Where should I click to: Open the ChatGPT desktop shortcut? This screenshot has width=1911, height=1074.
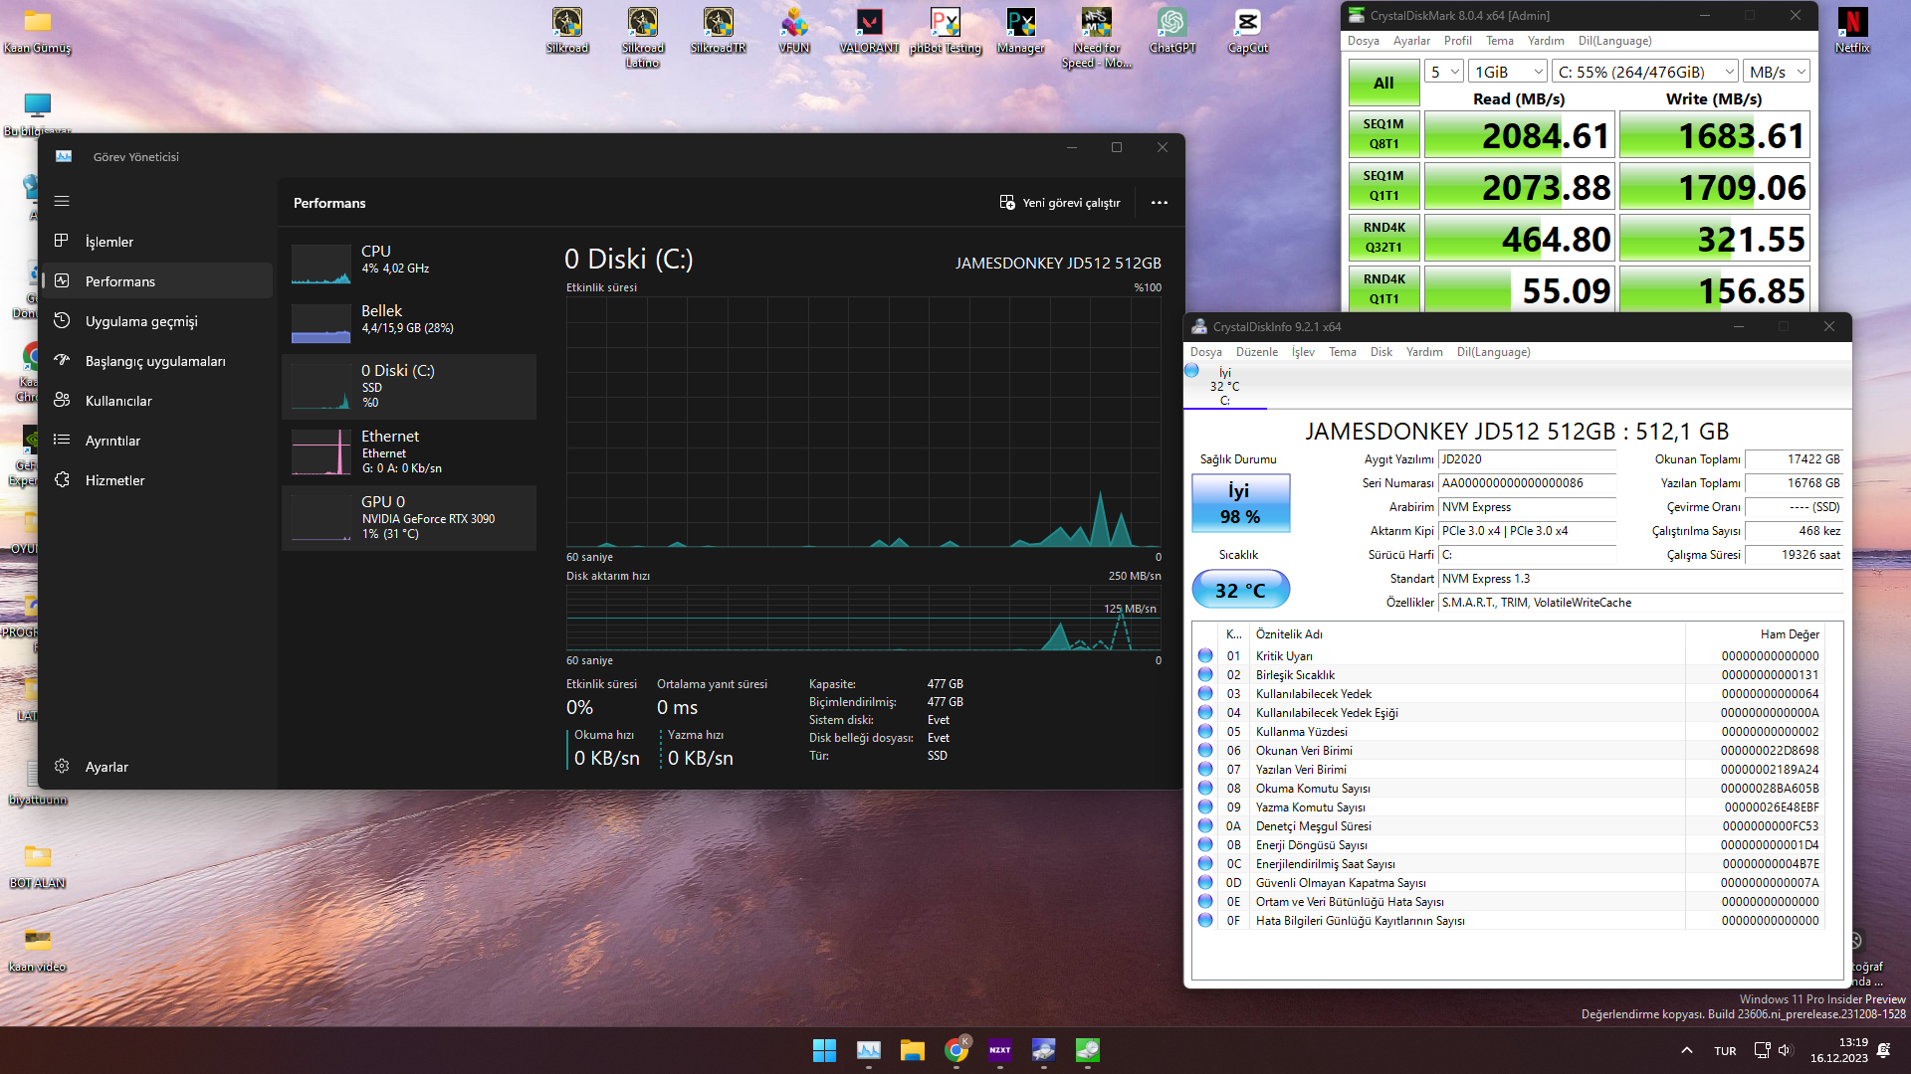1171,31
